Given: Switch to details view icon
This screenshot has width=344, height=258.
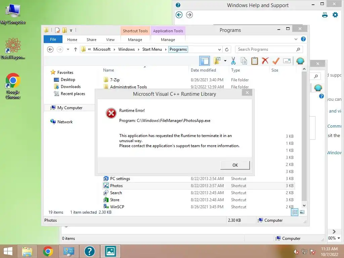Looking at the screenshot, I should point(295,212).
